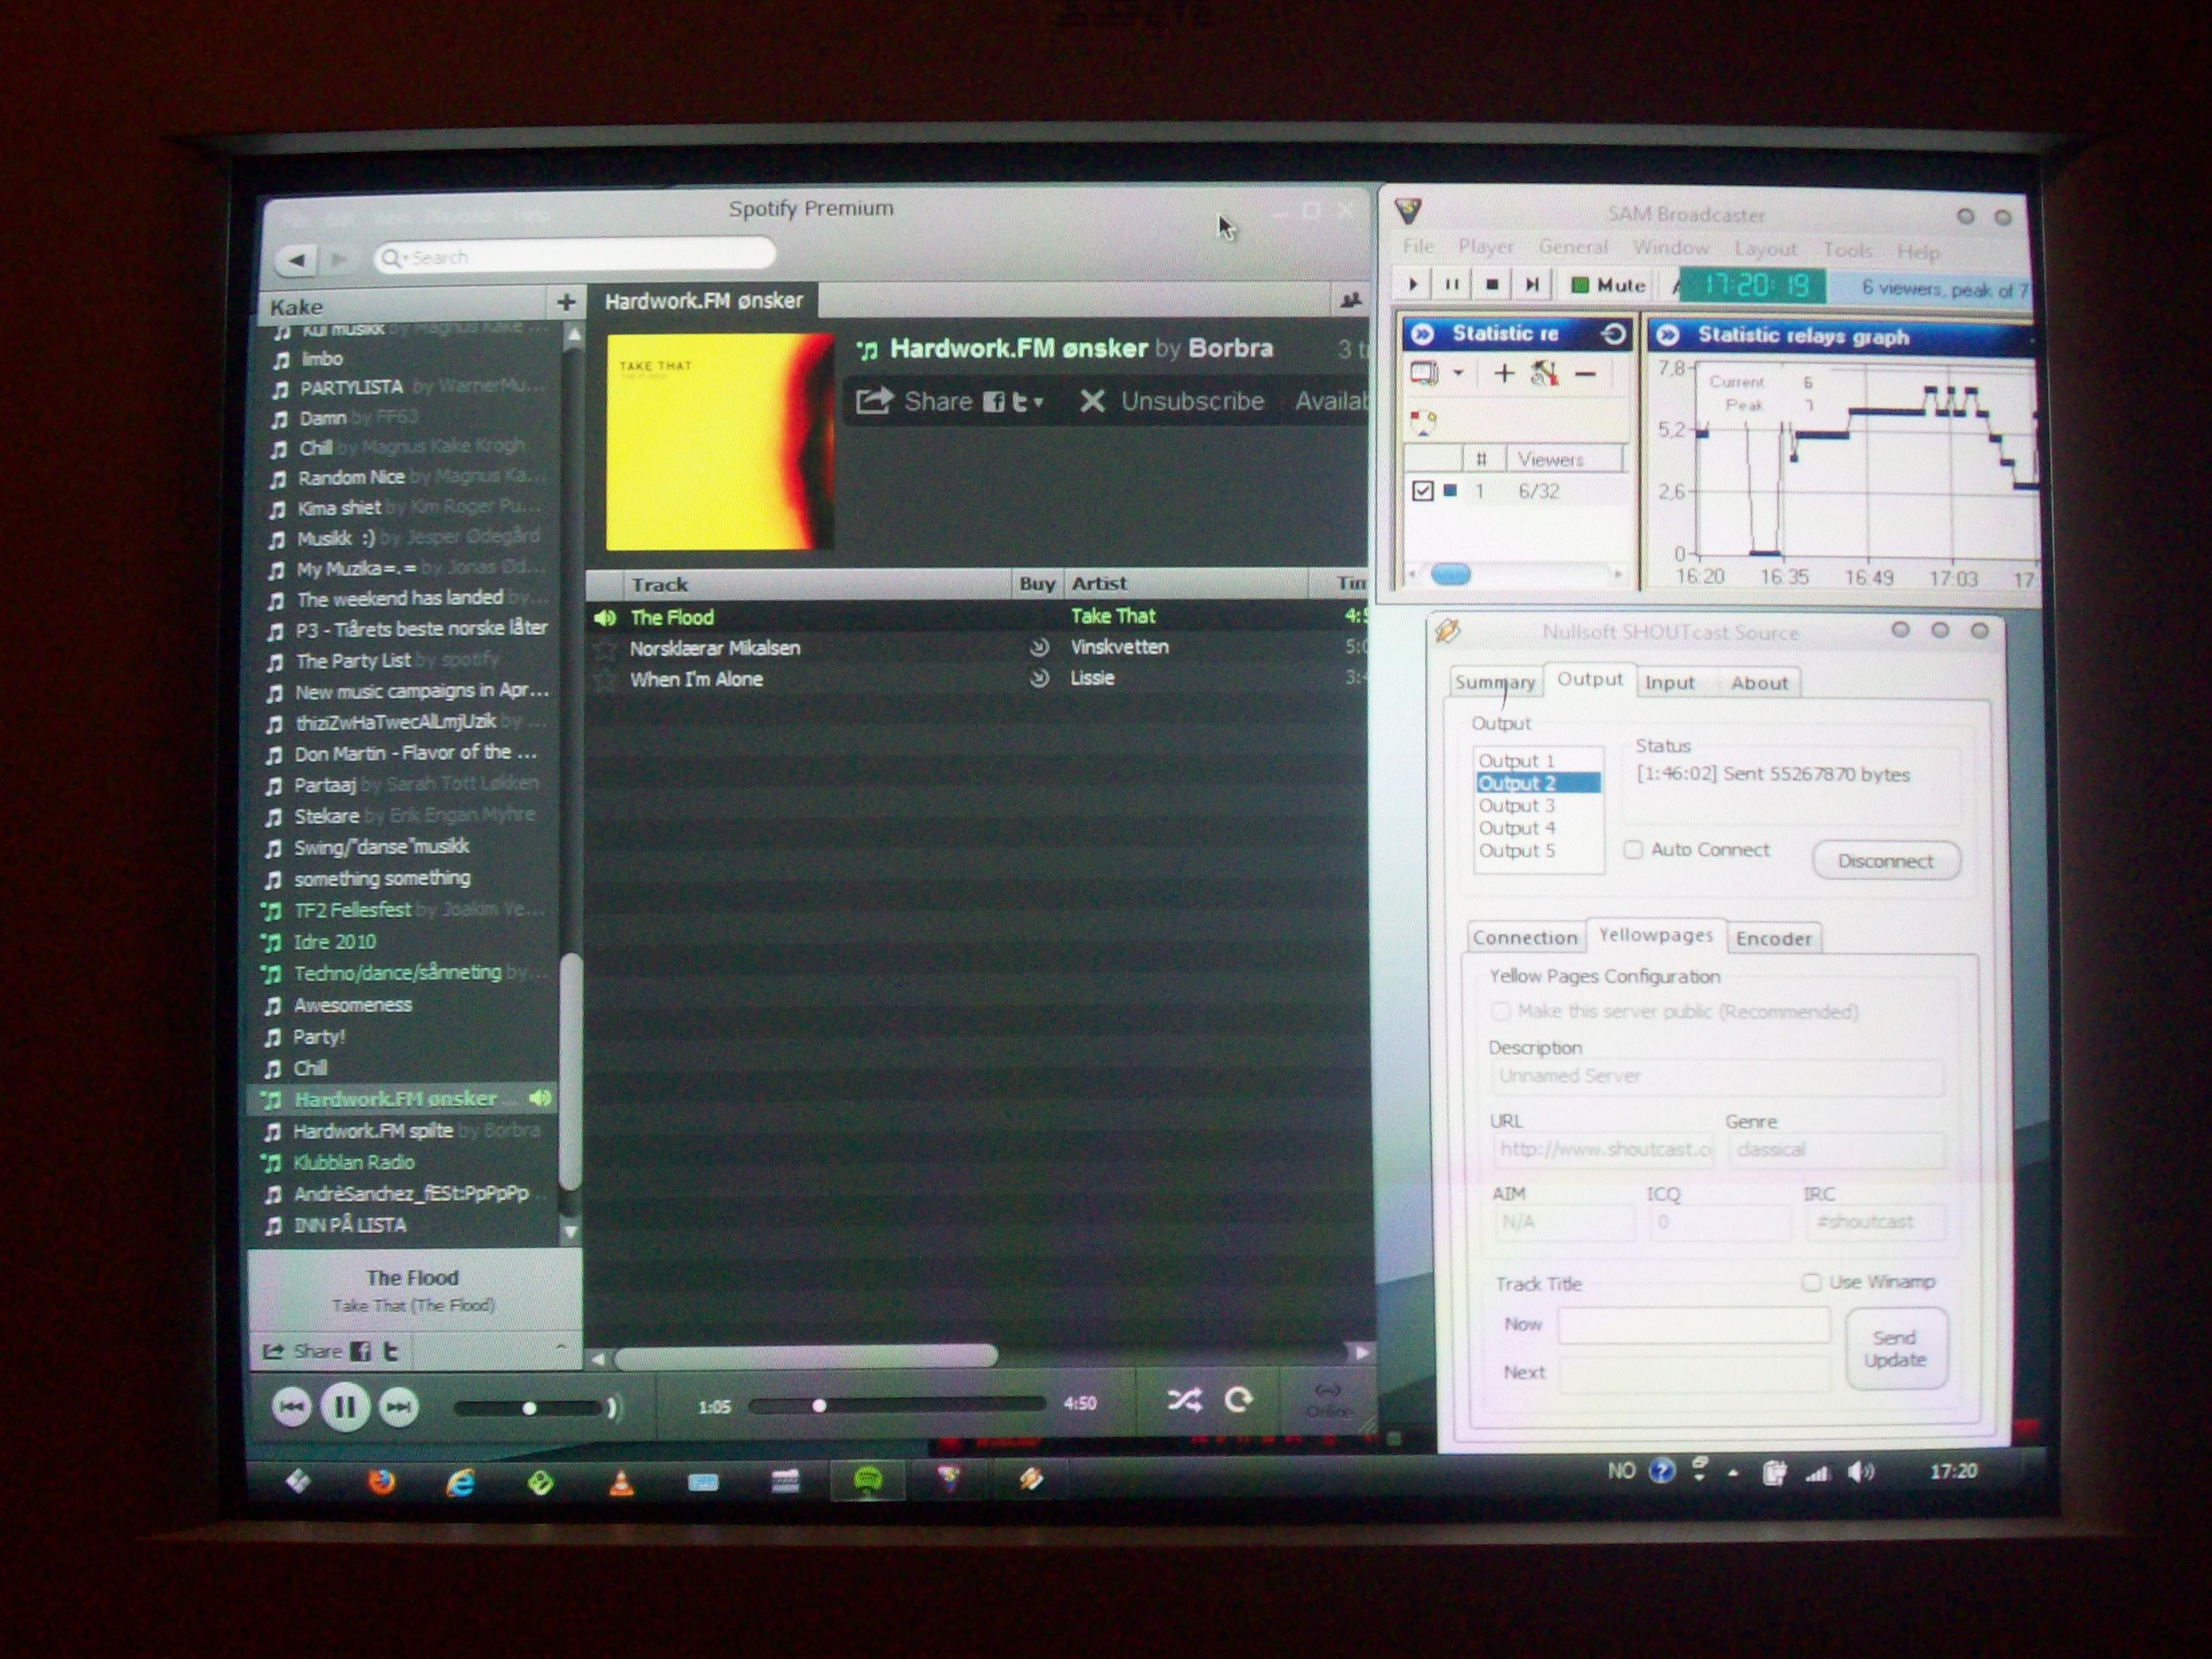Open the General menu in SAM Broadcaster
Image resolution: width=2212 pixels, height=1659 pixels.
click(1573, 247)
